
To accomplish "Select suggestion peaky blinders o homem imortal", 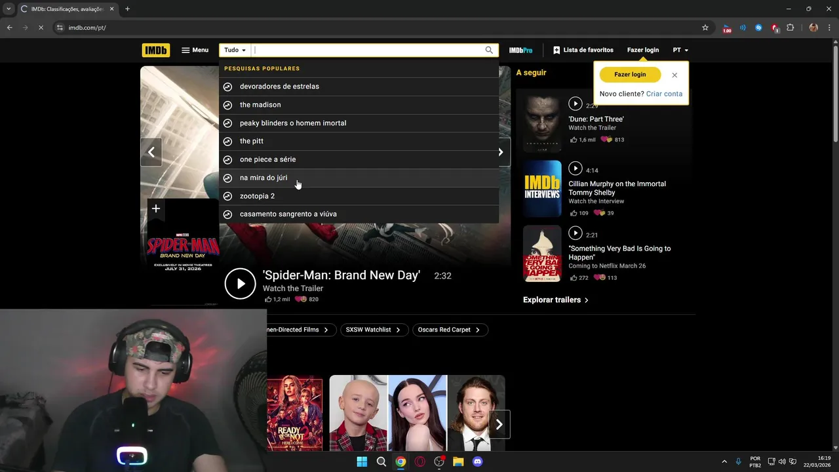I will [x=359, y=123].
